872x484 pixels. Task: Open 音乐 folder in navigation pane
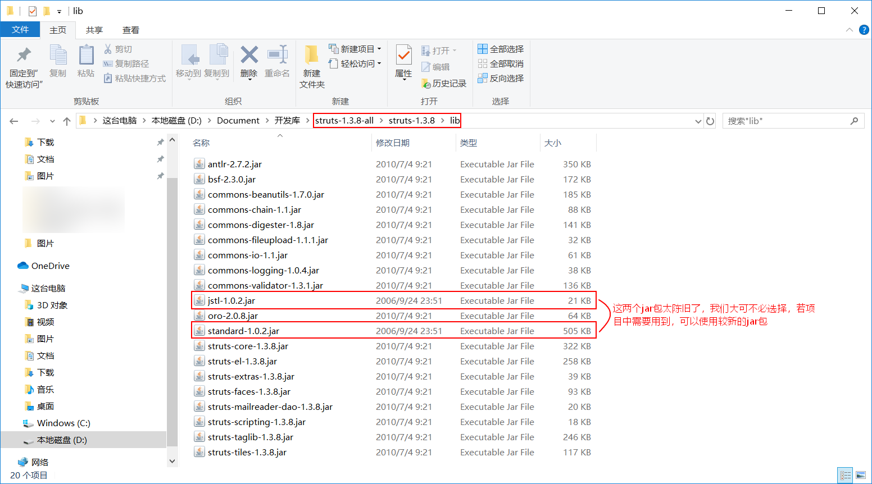pos(40,390)
